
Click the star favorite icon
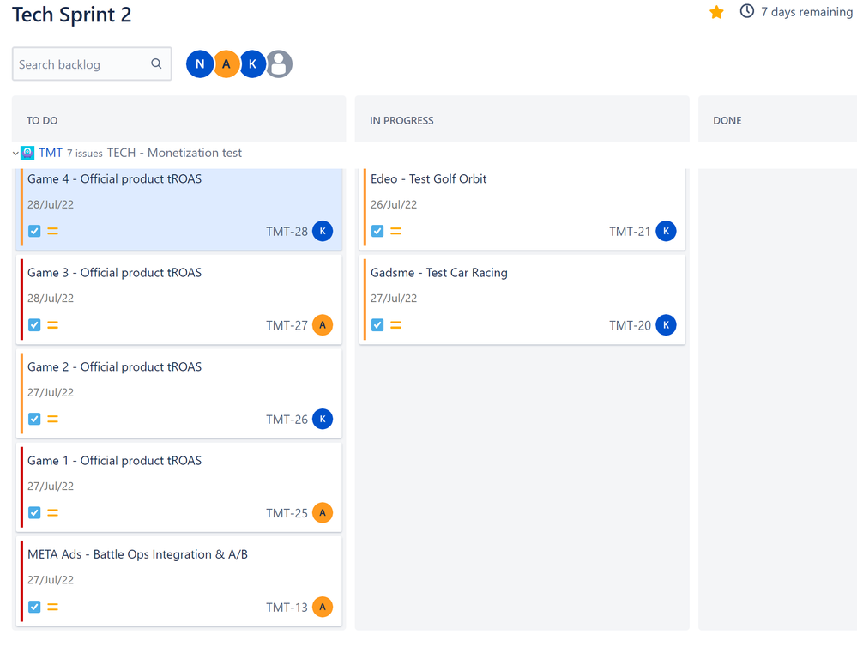pos(716,12)
